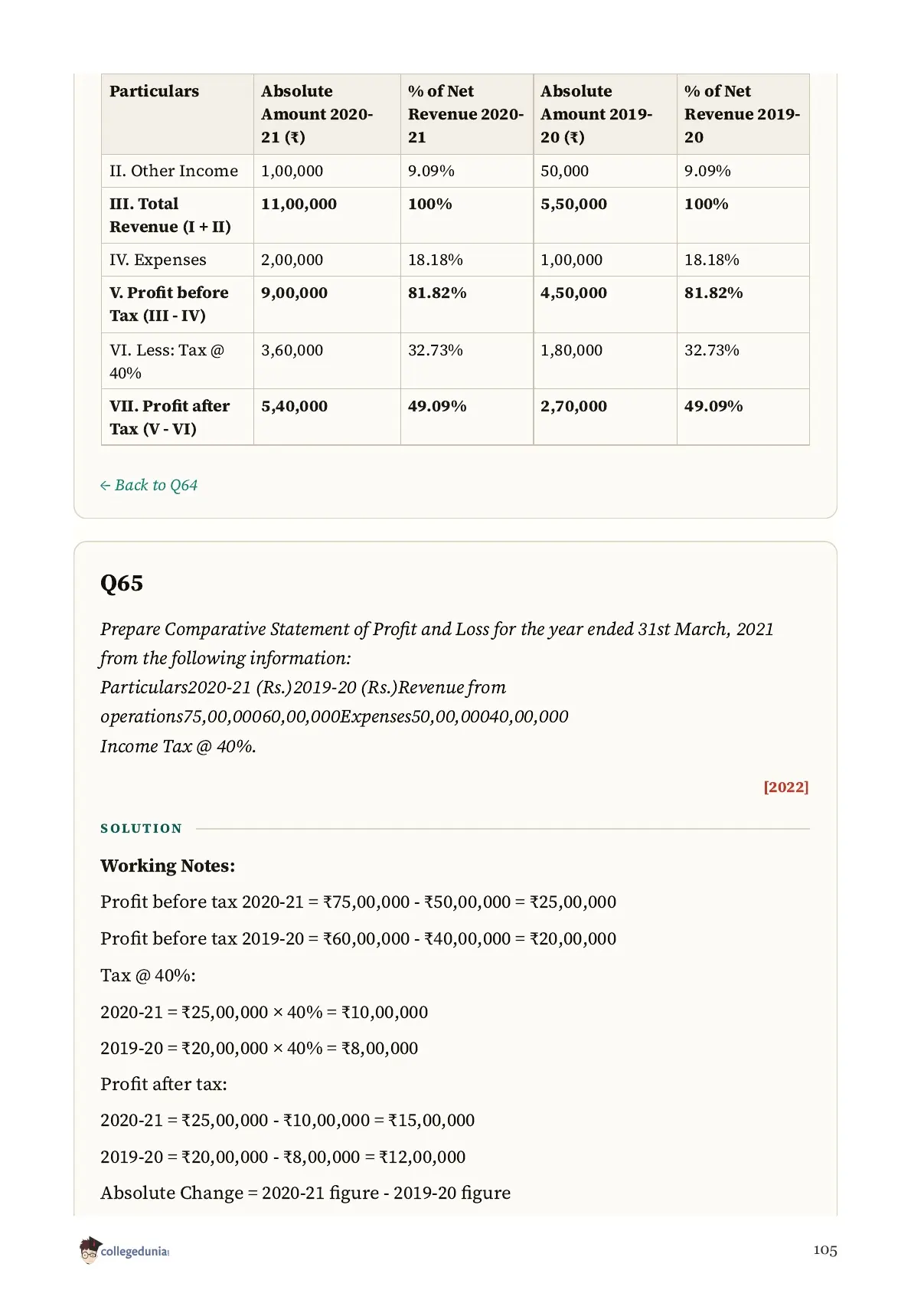Click the 2,70,000 profit after tax cell
The width and height of the screenshot is (911, 1290).
[573, 406]
